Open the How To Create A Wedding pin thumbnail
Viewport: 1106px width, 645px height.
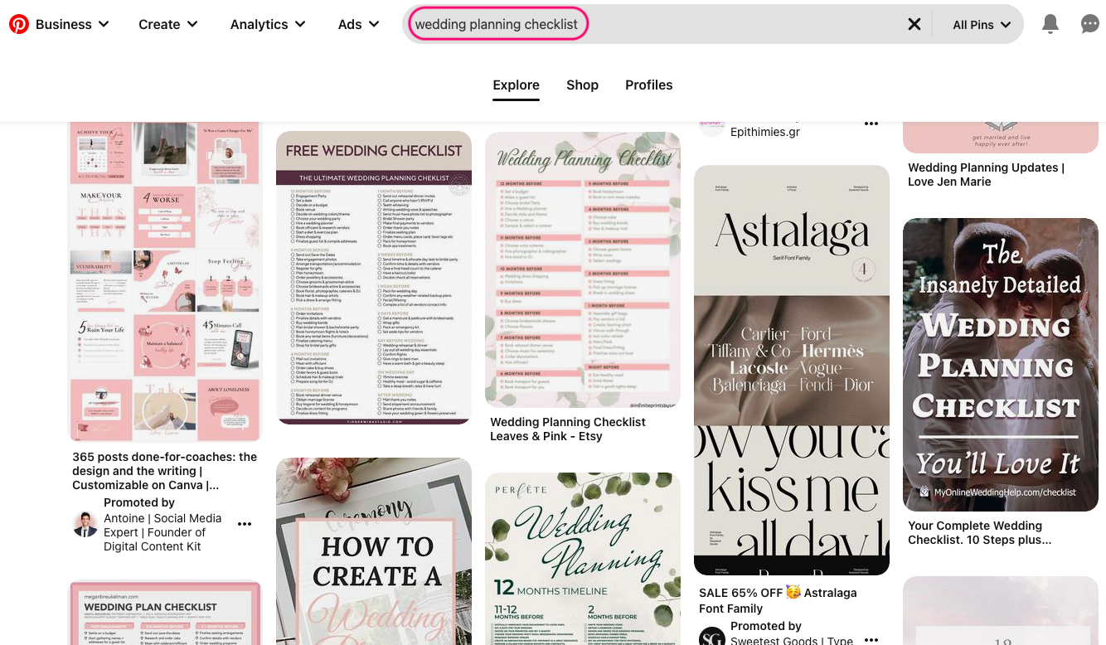(x=373, y=551)
